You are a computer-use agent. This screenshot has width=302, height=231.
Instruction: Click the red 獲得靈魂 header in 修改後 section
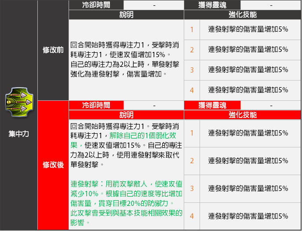(x=212, y=105)
